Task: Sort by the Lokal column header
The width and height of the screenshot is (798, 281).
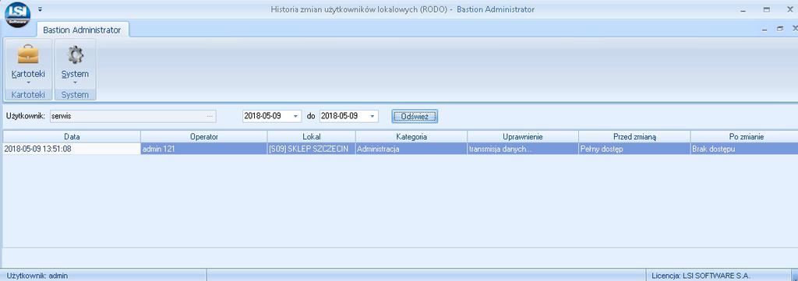Action: click(x=312, y=137)
